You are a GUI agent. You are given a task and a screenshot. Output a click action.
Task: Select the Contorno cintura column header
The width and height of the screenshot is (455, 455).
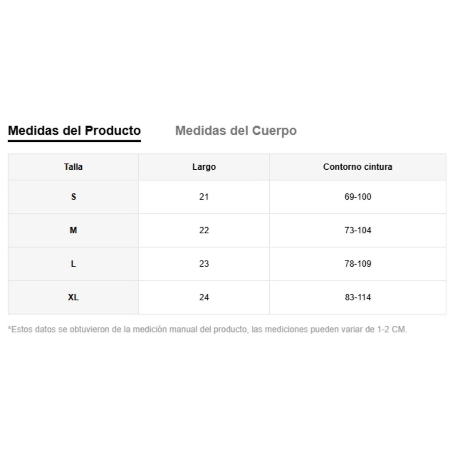pos(358,167)
